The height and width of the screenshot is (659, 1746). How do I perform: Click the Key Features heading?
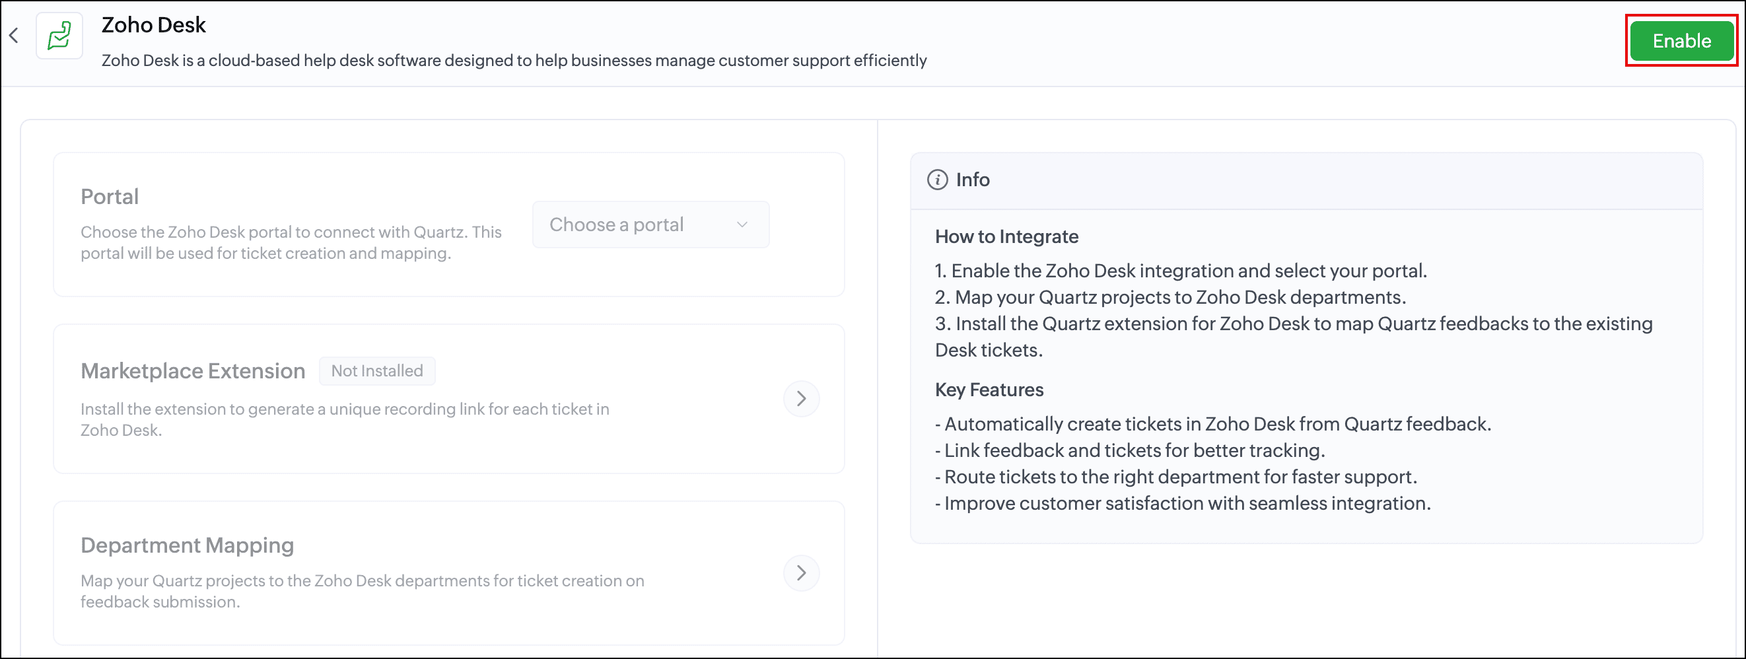click(x=989, y=390)
